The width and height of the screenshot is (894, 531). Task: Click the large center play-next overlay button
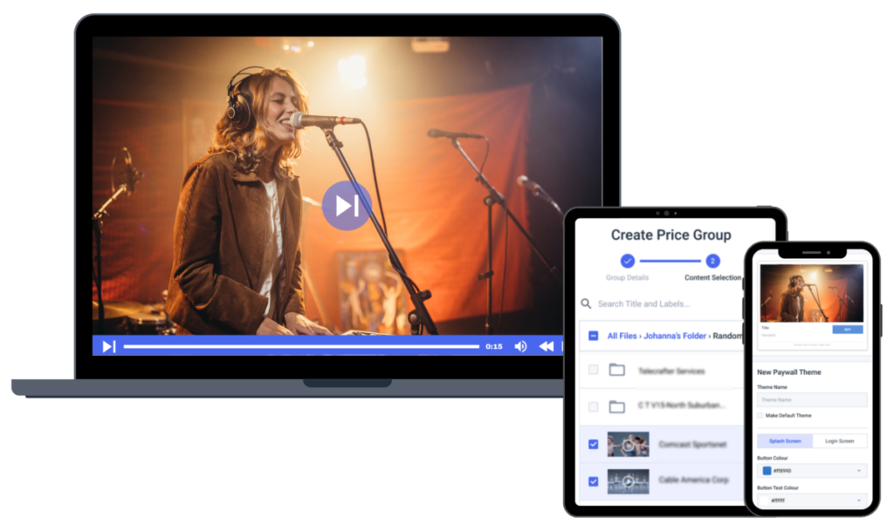click(347, 206)
